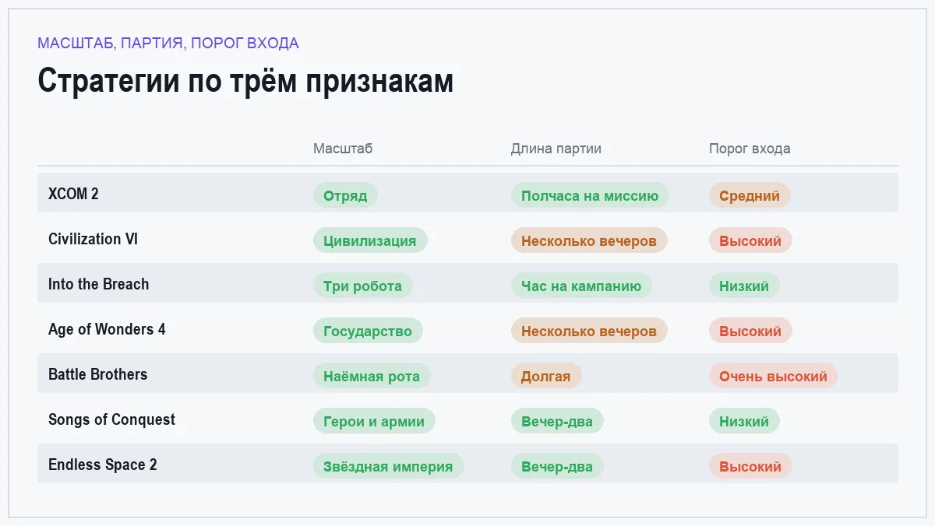Click "Низкий" in the Songs of Conquest row

tap(744, 421)
